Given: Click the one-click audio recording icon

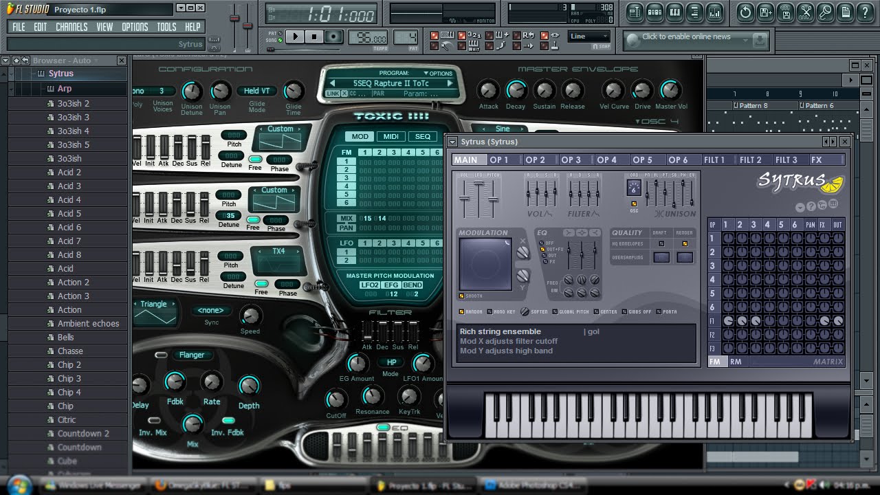Looking at the screenshot, I should (x=826, y=12).
